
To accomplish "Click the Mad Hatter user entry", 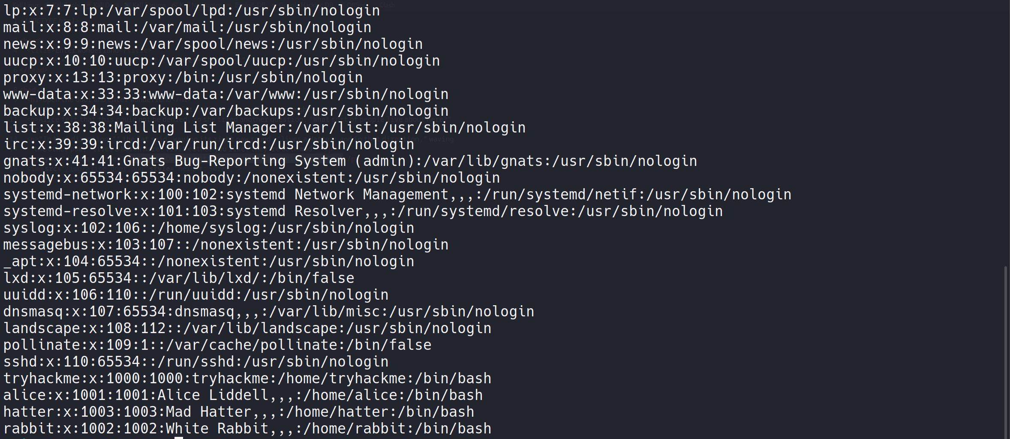I will coord(238,412).
